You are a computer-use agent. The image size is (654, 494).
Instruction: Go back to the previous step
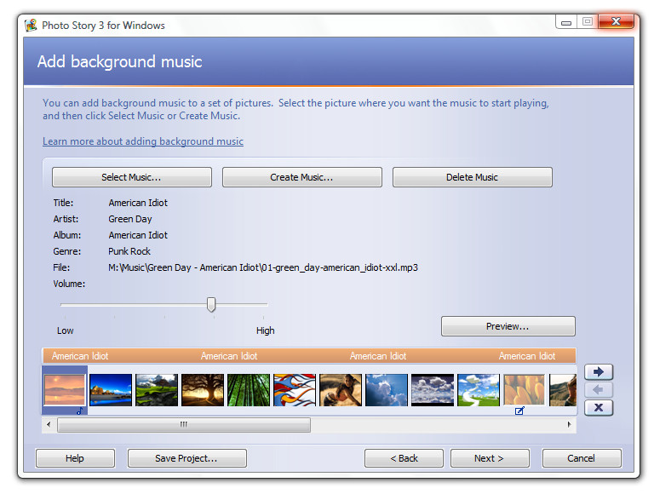point(404,458)
